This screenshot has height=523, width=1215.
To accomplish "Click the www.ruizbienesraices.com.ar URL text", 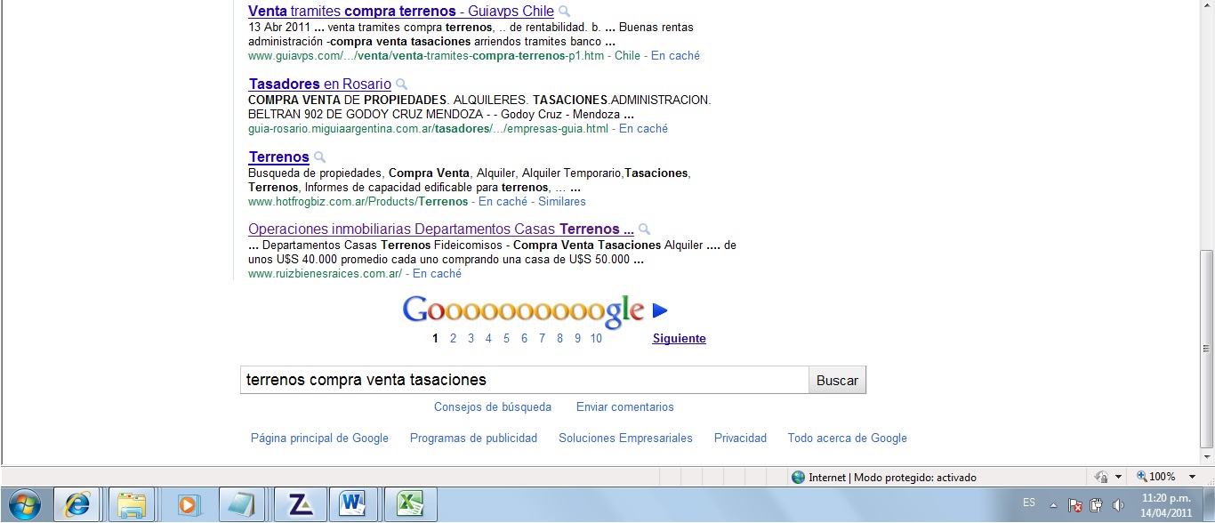I will (325, 273).
